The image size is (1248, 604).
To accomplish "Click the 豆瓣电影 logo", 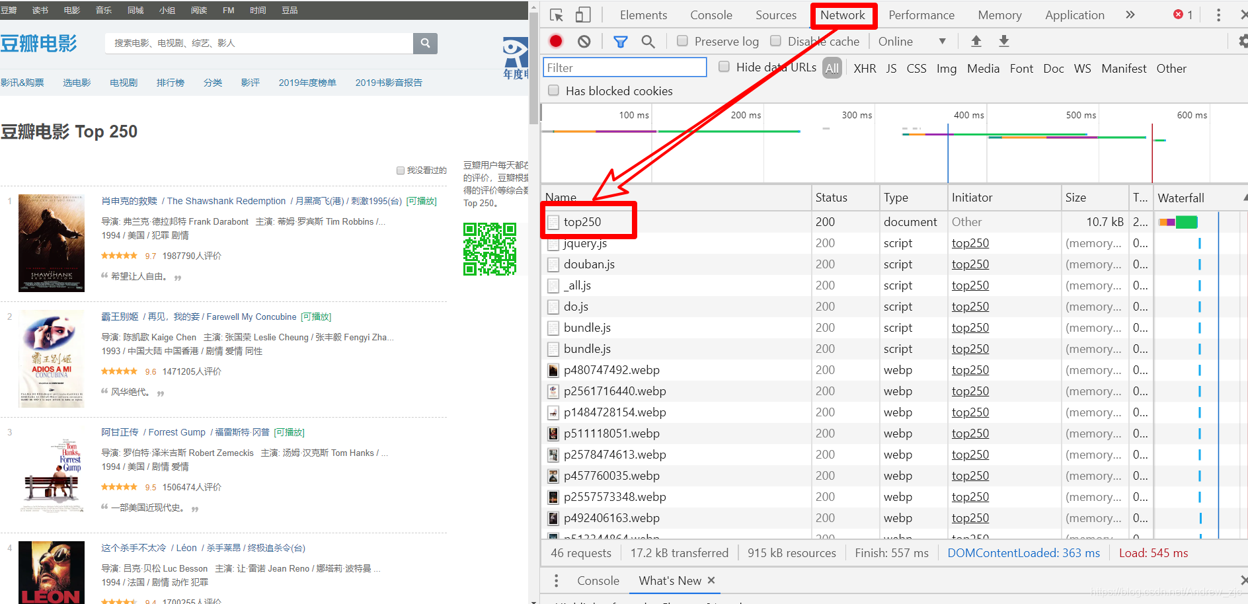I will pos(39,44).
